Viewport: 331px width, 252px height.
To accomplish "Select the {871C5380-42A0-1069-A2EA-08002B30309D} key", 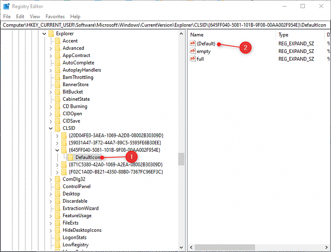I will [116, 165].
